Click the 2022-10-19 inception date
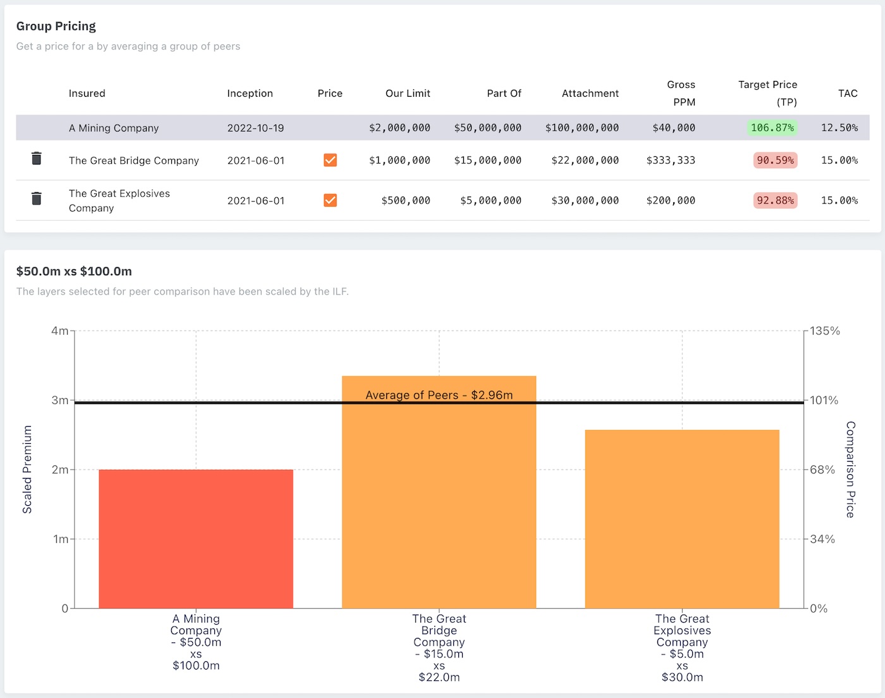Screen dimensions: 885x698 point(256,128)
